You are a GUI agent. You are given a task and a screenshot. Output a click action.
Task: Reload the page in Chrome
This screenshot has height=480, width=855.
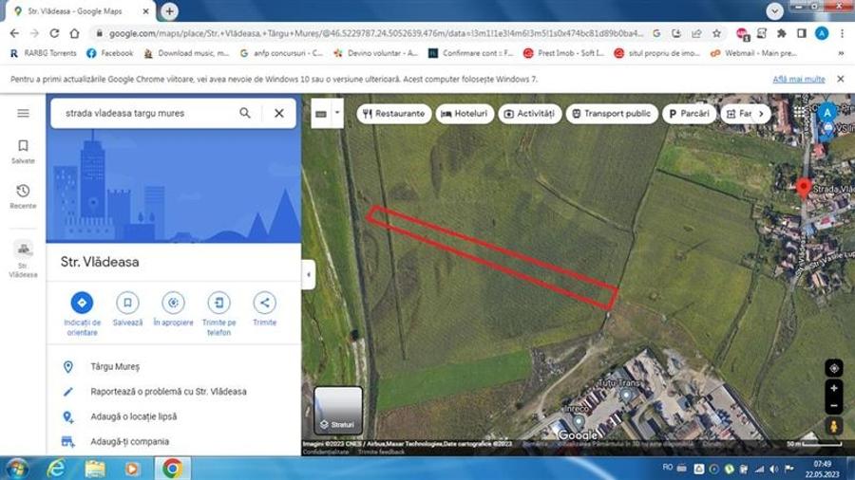[x=54, y=33]
